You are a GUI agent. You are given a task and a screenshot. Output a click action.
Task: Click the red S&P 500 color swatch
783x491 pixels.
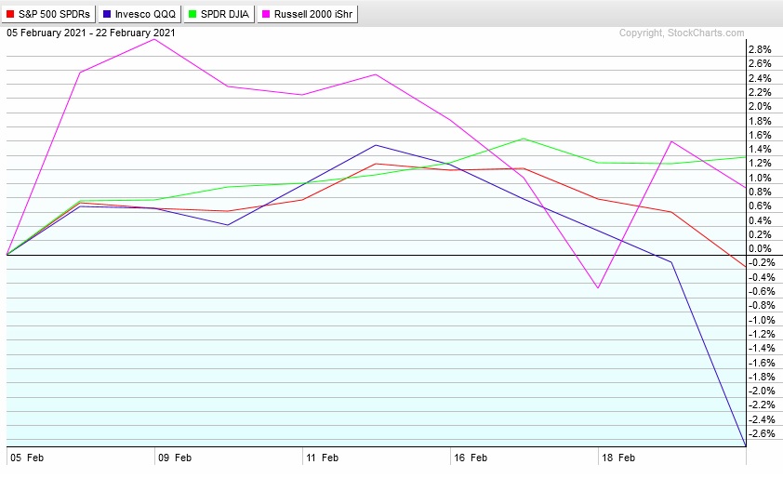[10, 14]
